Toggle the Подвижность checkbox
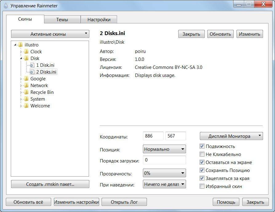The height and width of the screenshot is (212, 275). (202, 146)
